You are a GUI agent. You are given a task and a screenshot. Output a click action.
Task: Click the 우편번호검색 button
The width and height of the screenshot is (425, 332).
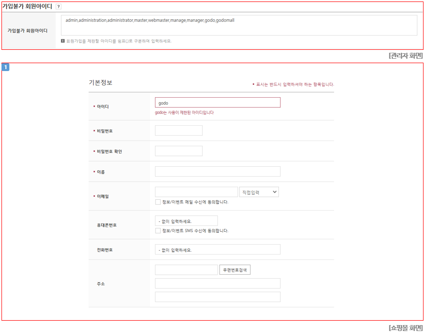point(235,270)
